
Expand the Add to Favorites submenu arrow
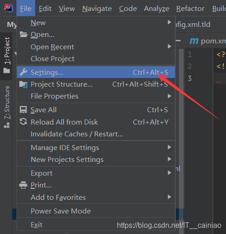tap(169, 197)
